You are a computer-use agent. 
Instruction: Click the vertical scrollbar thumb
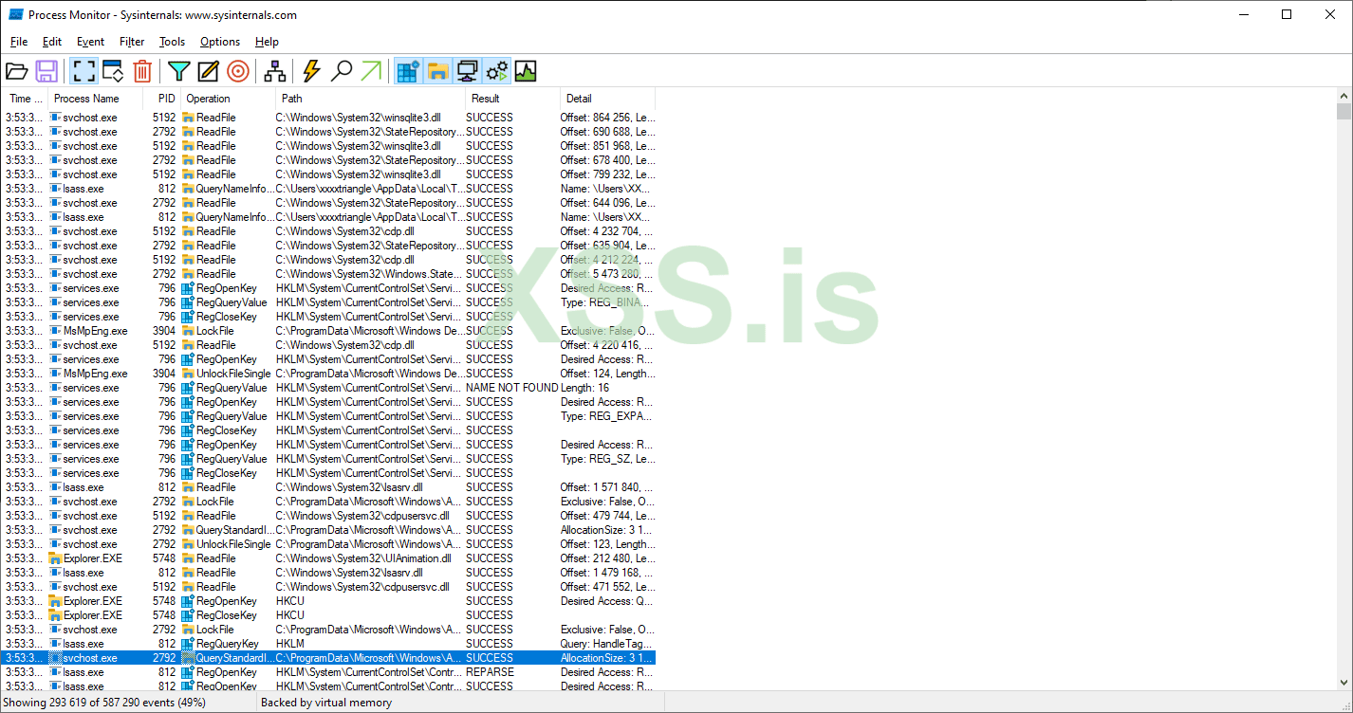1344,111
